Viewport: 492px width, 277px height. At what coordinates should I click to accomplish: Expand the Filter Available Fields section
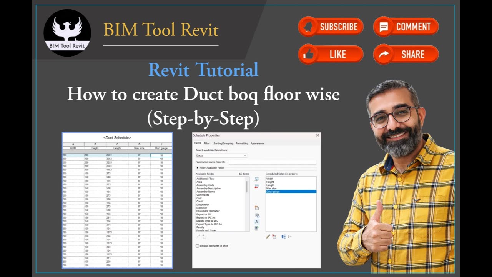(198, 168)
